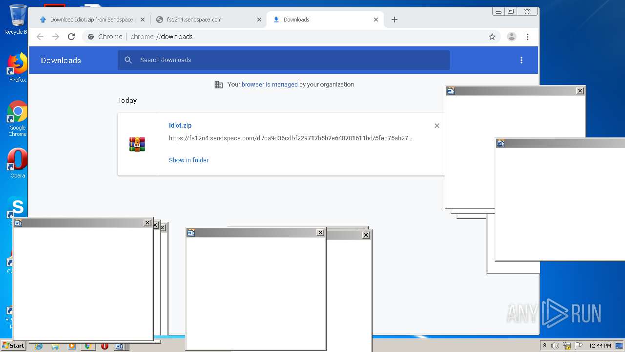Show hidden tray icons arrow
This screenshot has height=352, width=625.
545,346
